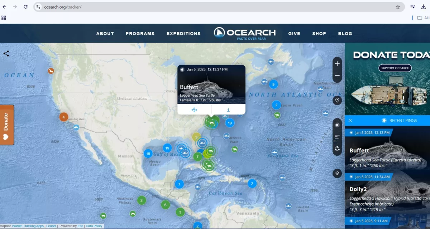Expand the map layers selector
The height and width of the screenshot is (229, 430).
pyautogui.click(x=337, y=174)
